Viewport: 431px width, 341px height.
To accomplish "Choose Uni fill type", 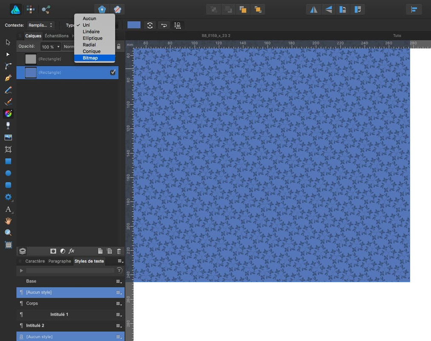I will (x=94, y=25).
